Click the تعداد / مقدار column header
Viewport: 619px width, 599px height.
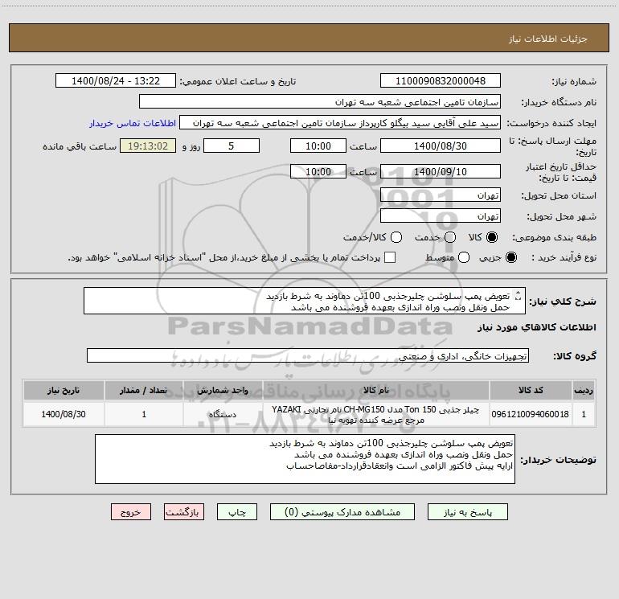point(144,390)
